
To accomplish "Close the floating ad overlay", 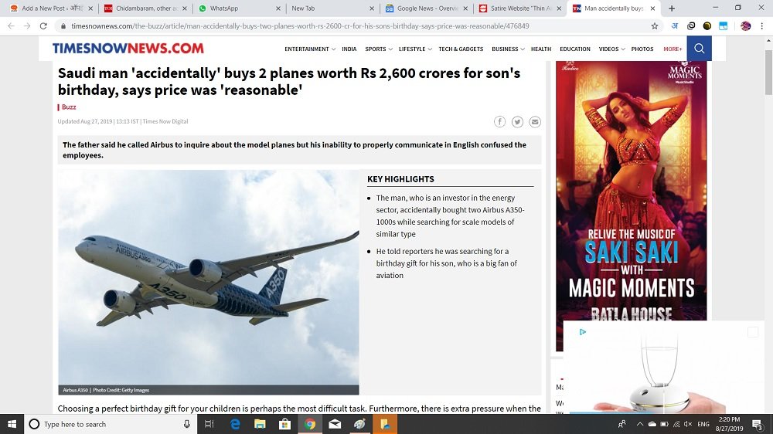I will click(752, 332).
